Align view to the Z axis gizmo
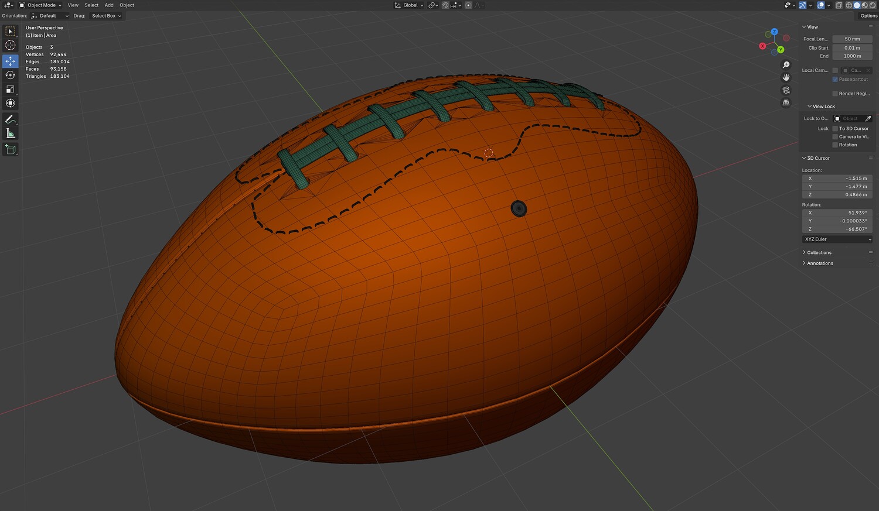Viewport: 879px width, 511px height. 774,32
